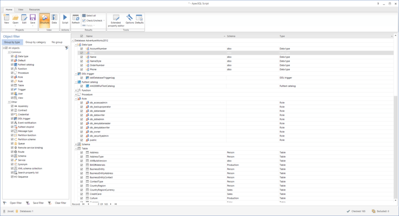The width and height of the screenshot is (399, 216).
Task: Expand the Function group in grid
Action: click(x=76, y=90)
